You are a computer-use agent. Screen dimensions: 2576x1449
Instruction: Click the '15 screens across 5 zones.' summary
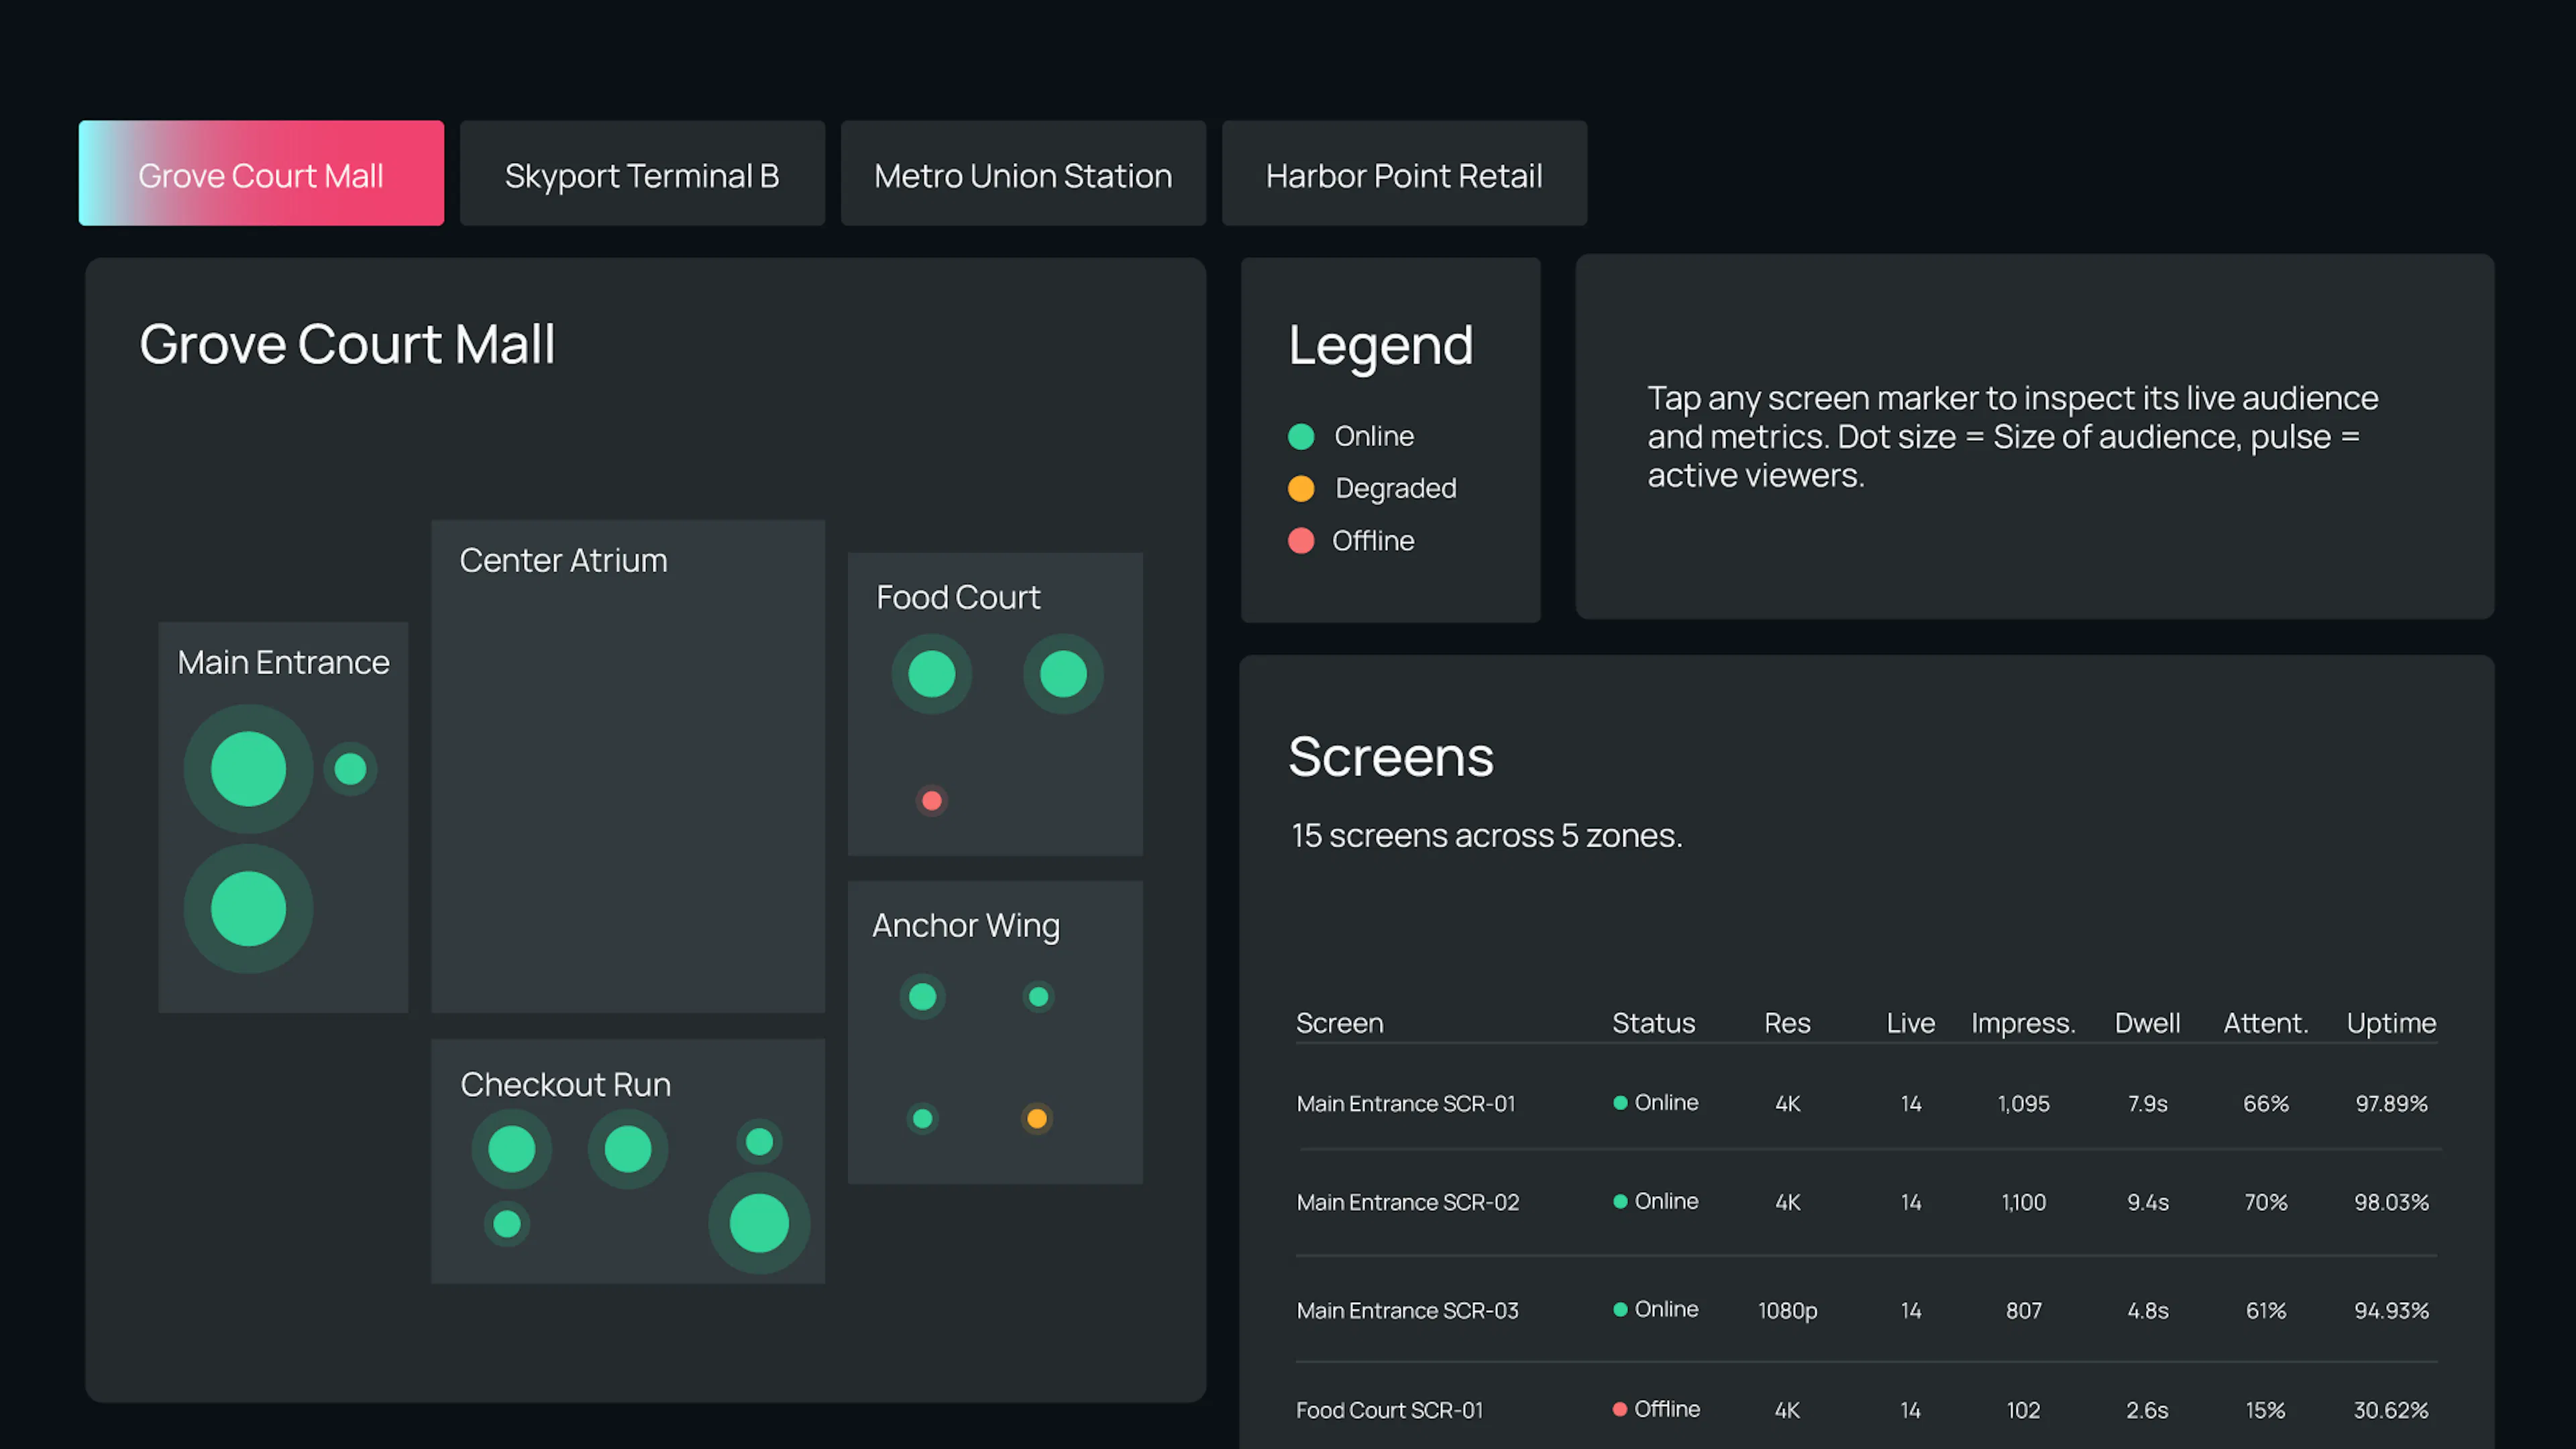click(1487, 835)
